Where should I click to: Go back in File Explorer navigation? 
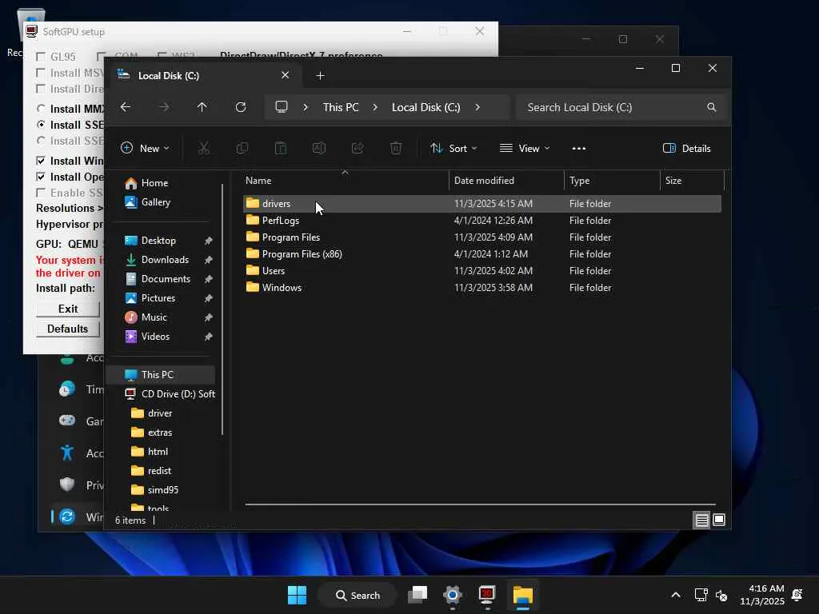coord(126,107)
